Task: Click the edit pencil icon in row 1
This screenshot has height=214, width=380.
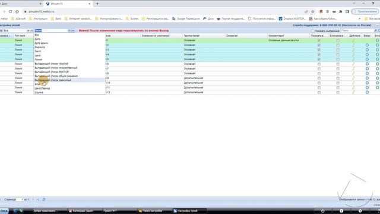Action: click(x=353, y=40)
